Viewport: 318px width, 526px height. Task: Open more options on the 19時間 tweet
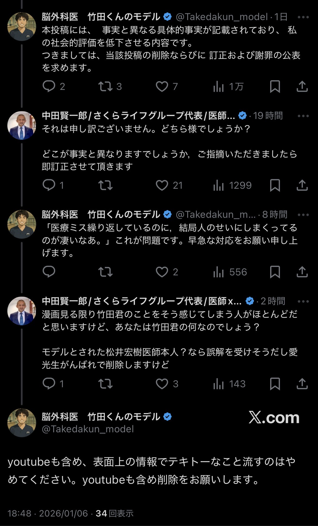pos(303,116)
